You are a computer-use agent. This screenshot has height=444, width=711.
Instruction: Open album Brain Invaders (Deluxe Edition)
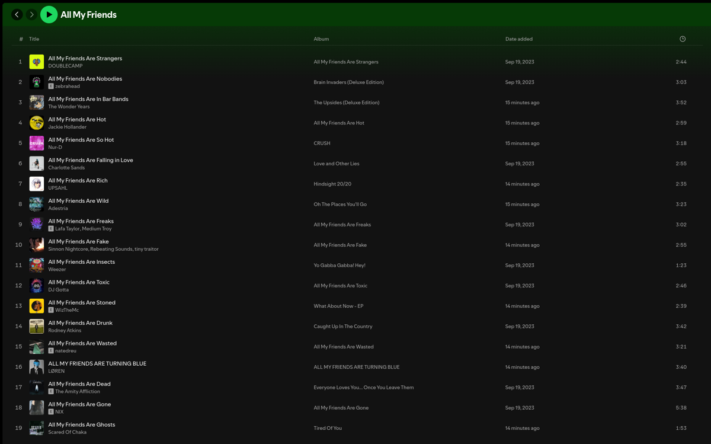[x=348, y=82]
